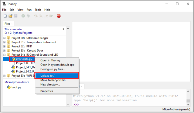Run the current script with the green play icon
This screenshot has width=194, height=113.
point(23,16)
